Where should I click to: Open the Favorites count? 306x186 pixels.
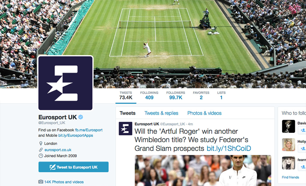(x=201, y=95)
